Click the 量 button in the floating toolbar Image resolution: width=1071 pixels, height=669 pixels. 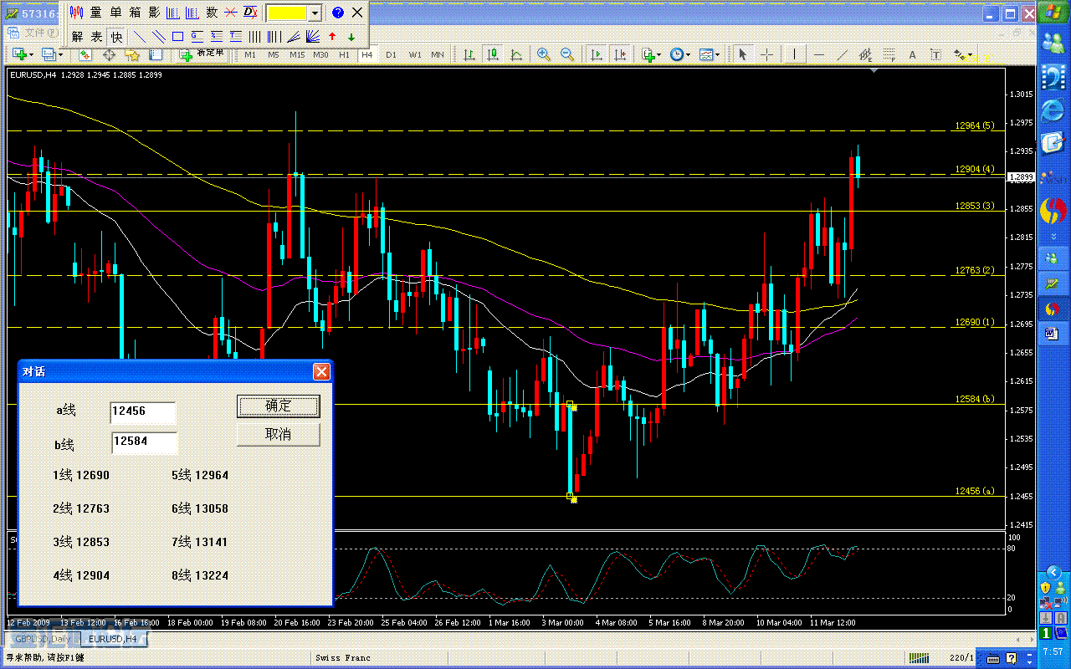(96, 13)
